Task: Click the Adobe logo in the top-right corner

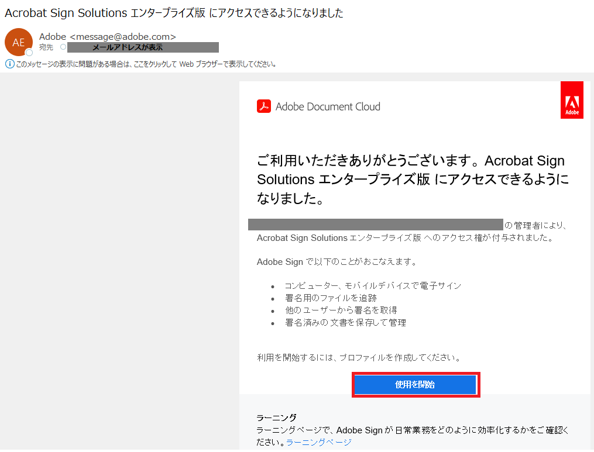Action: pos(572,99)
